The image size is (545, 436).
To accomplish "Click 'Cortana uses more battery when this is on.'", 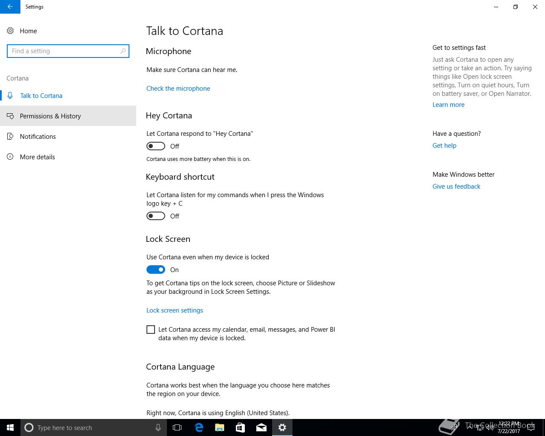I will click(198, 159).
